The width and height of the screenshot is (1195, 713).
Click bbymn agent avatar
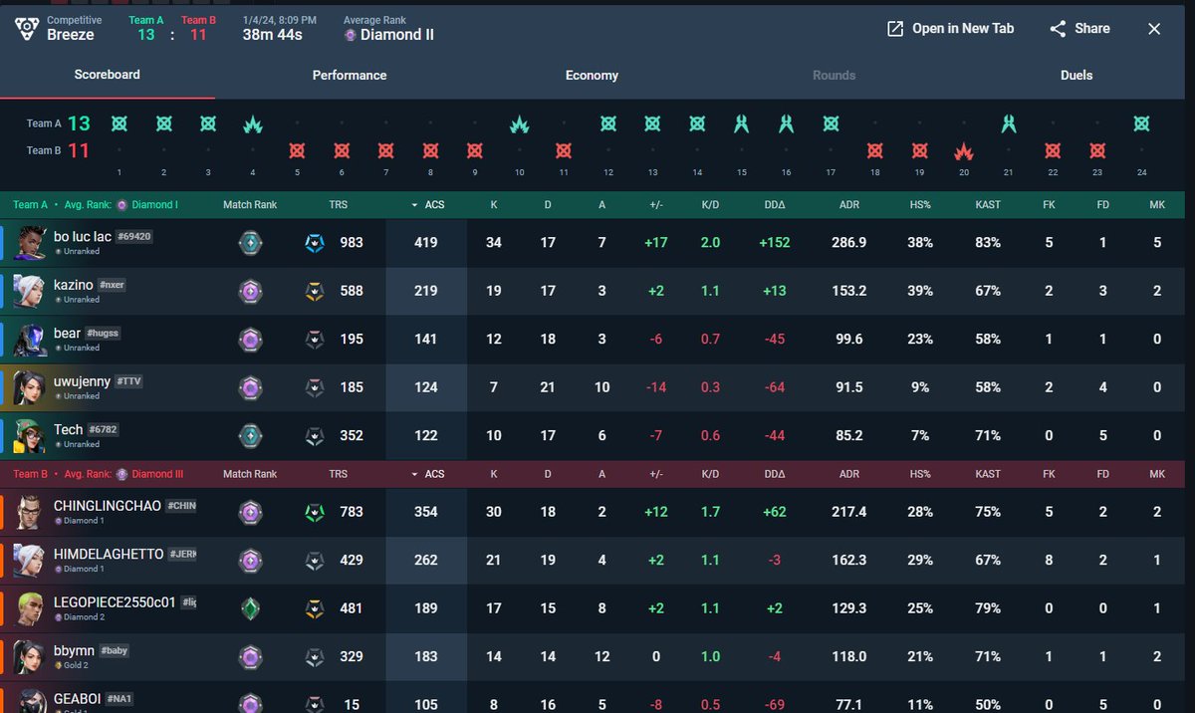(28, 656)
